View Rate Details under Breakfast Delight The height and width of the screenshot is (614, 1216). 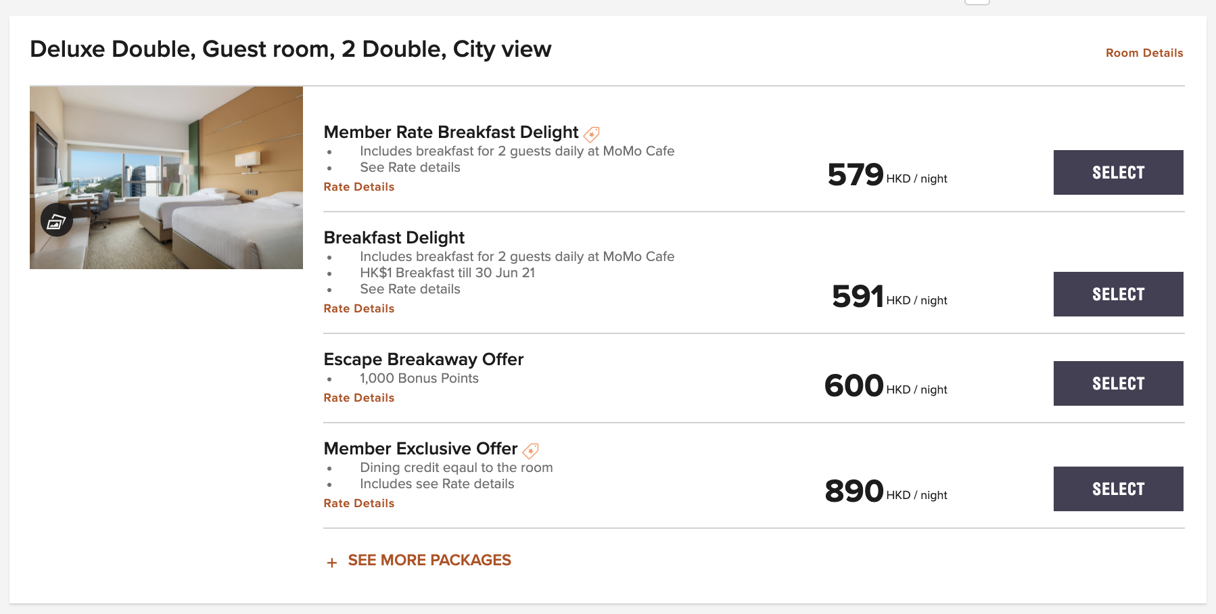tap(359, 308)
